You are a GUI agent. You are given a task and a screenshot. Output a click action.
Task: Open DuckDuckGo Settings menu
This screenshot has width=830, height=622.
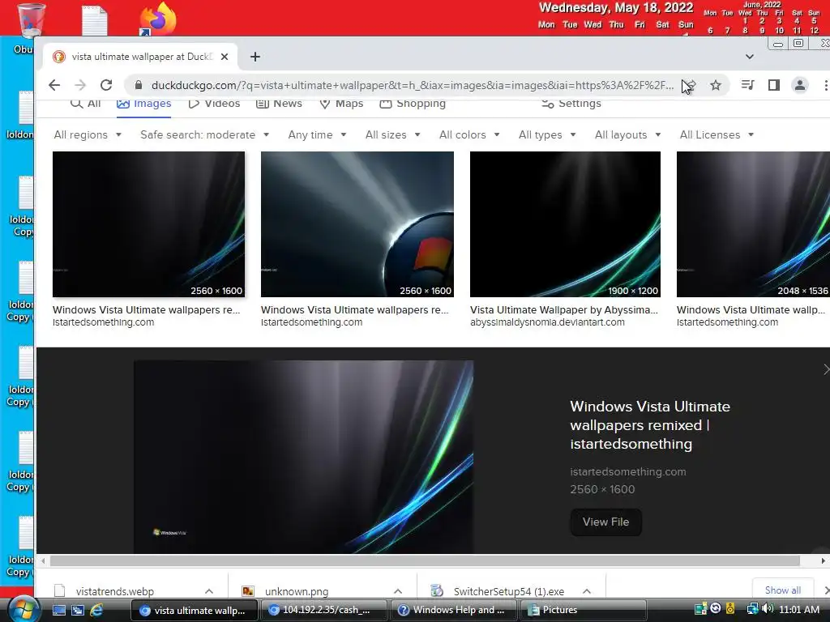(x=571, y=103)
